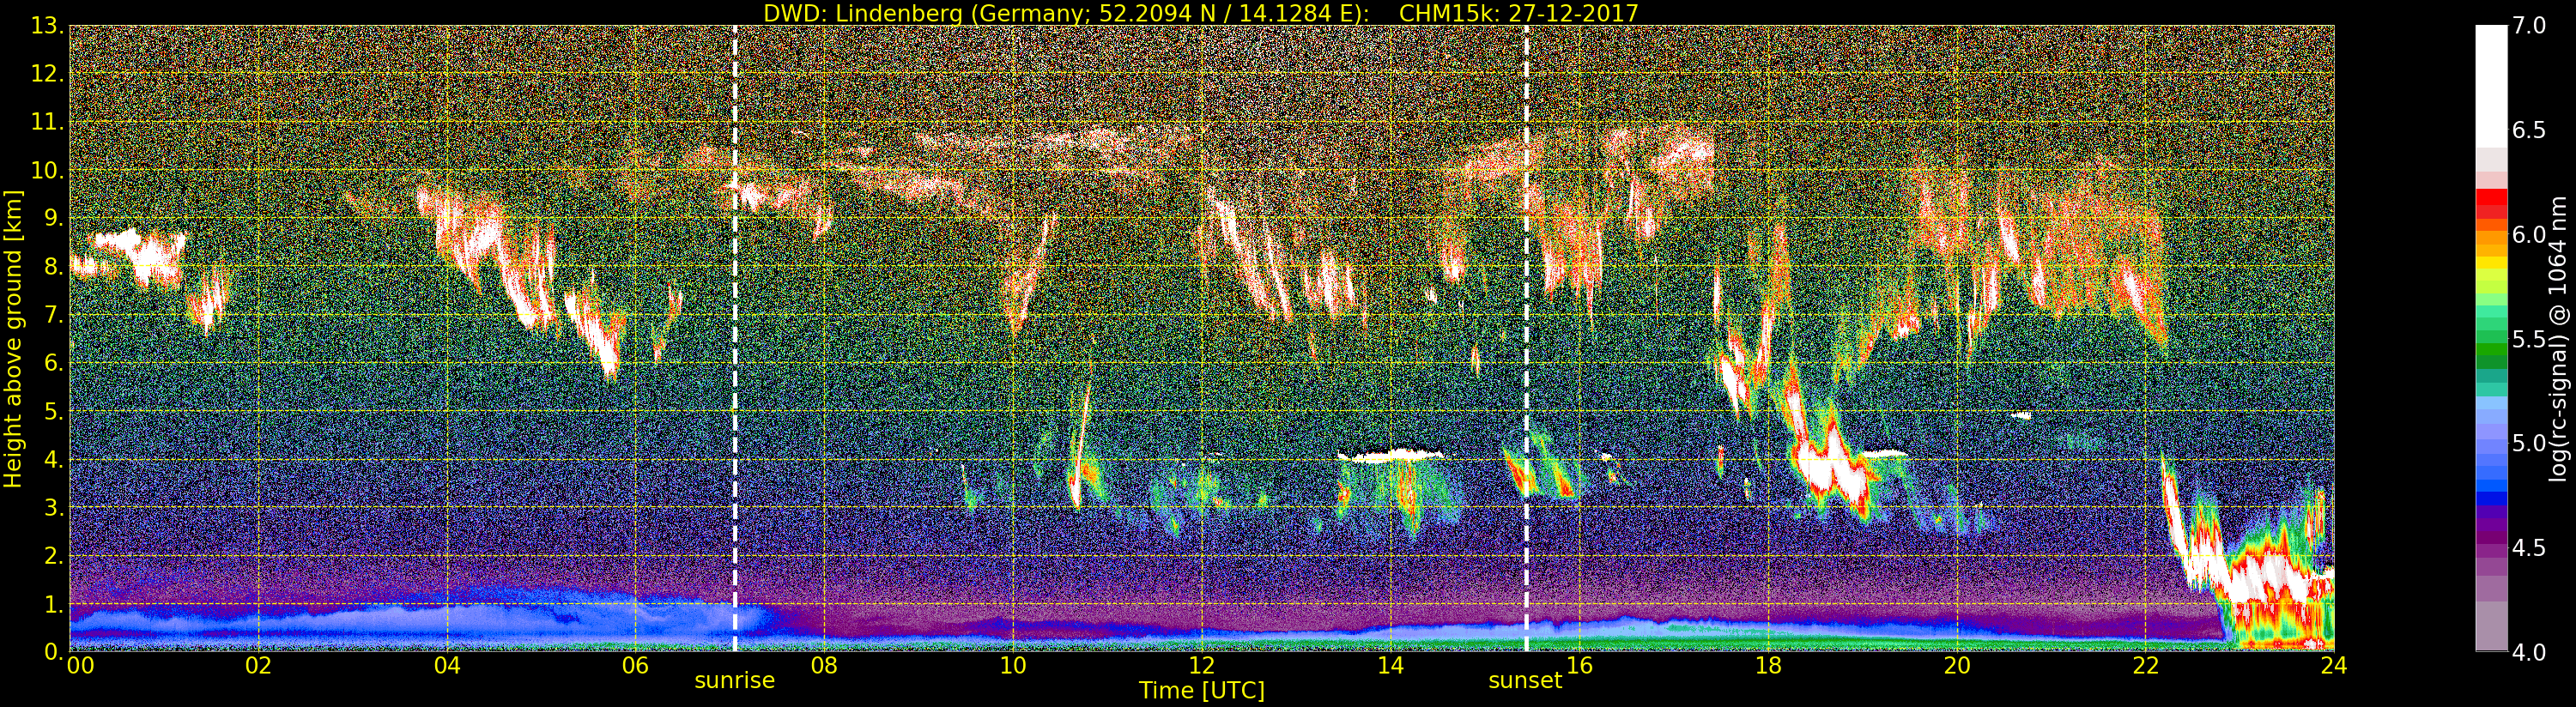Click the y-axis tick label '13.'
2576x707 pixels.
tap(47, 27)
